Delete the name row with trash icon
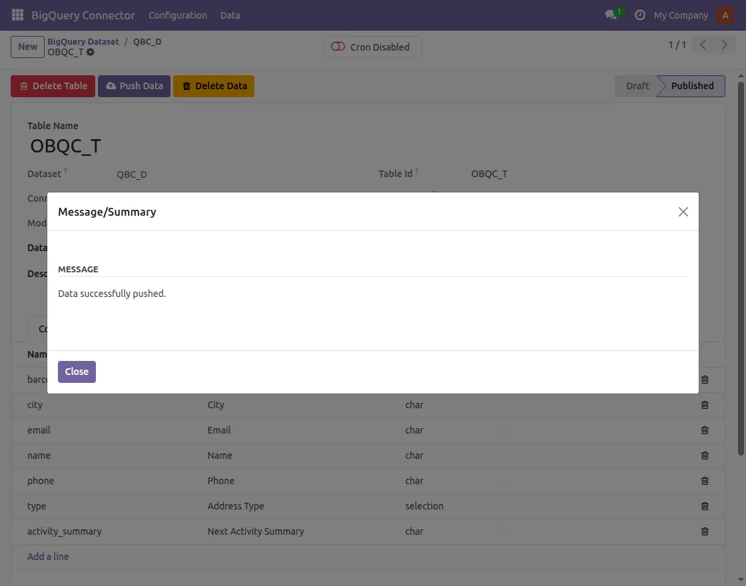 click(705, 455)
